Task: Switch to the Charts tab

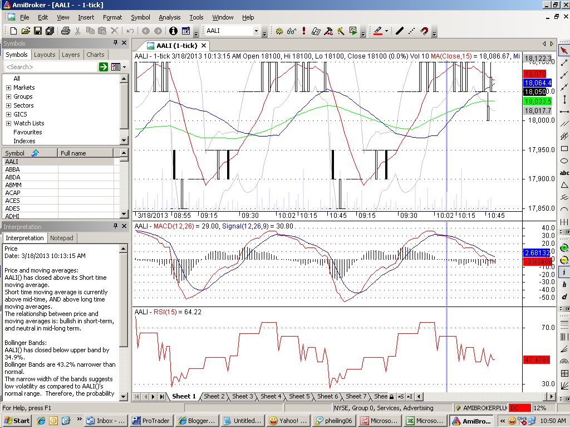Action: (x=95, y=55)
